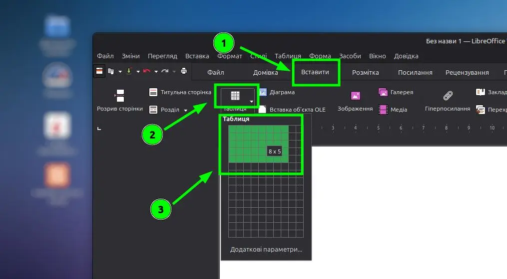
Task: Click the Розрив сторінки page break icon
Action: coord(120,96)
